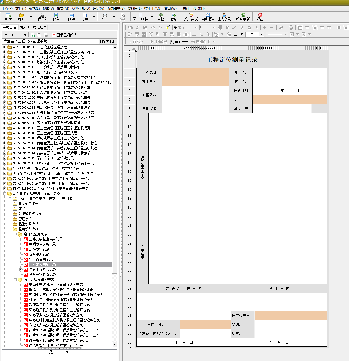Save using the 保存 icon
The height and width of the screenshot is (361, 349).
(x=56, y=17)
